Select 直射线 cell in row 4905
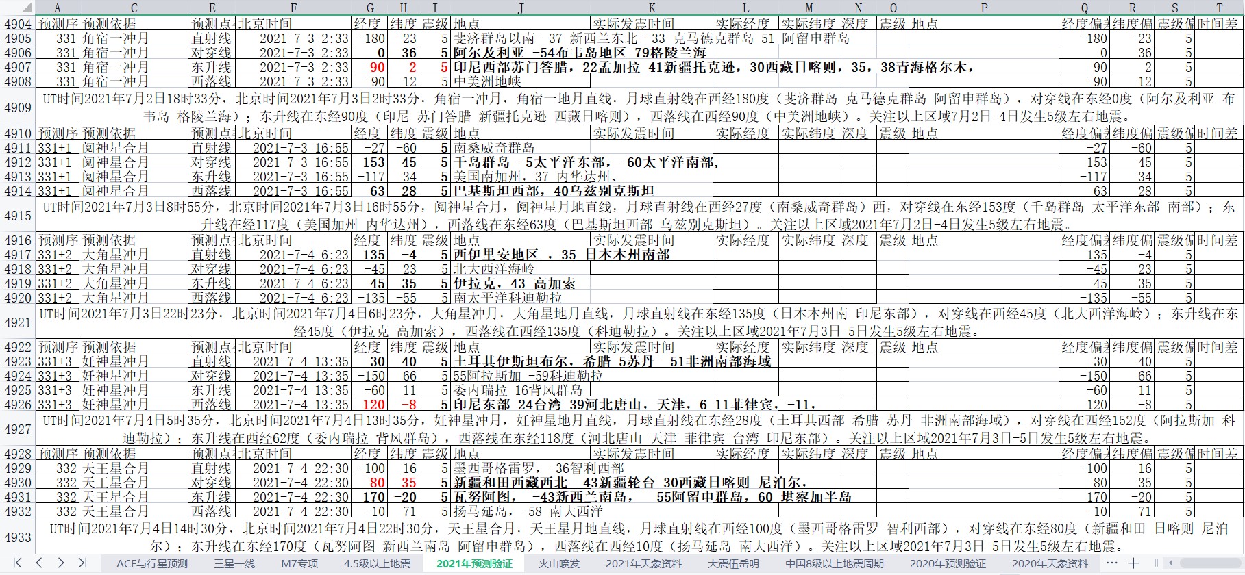 (212, 38)
